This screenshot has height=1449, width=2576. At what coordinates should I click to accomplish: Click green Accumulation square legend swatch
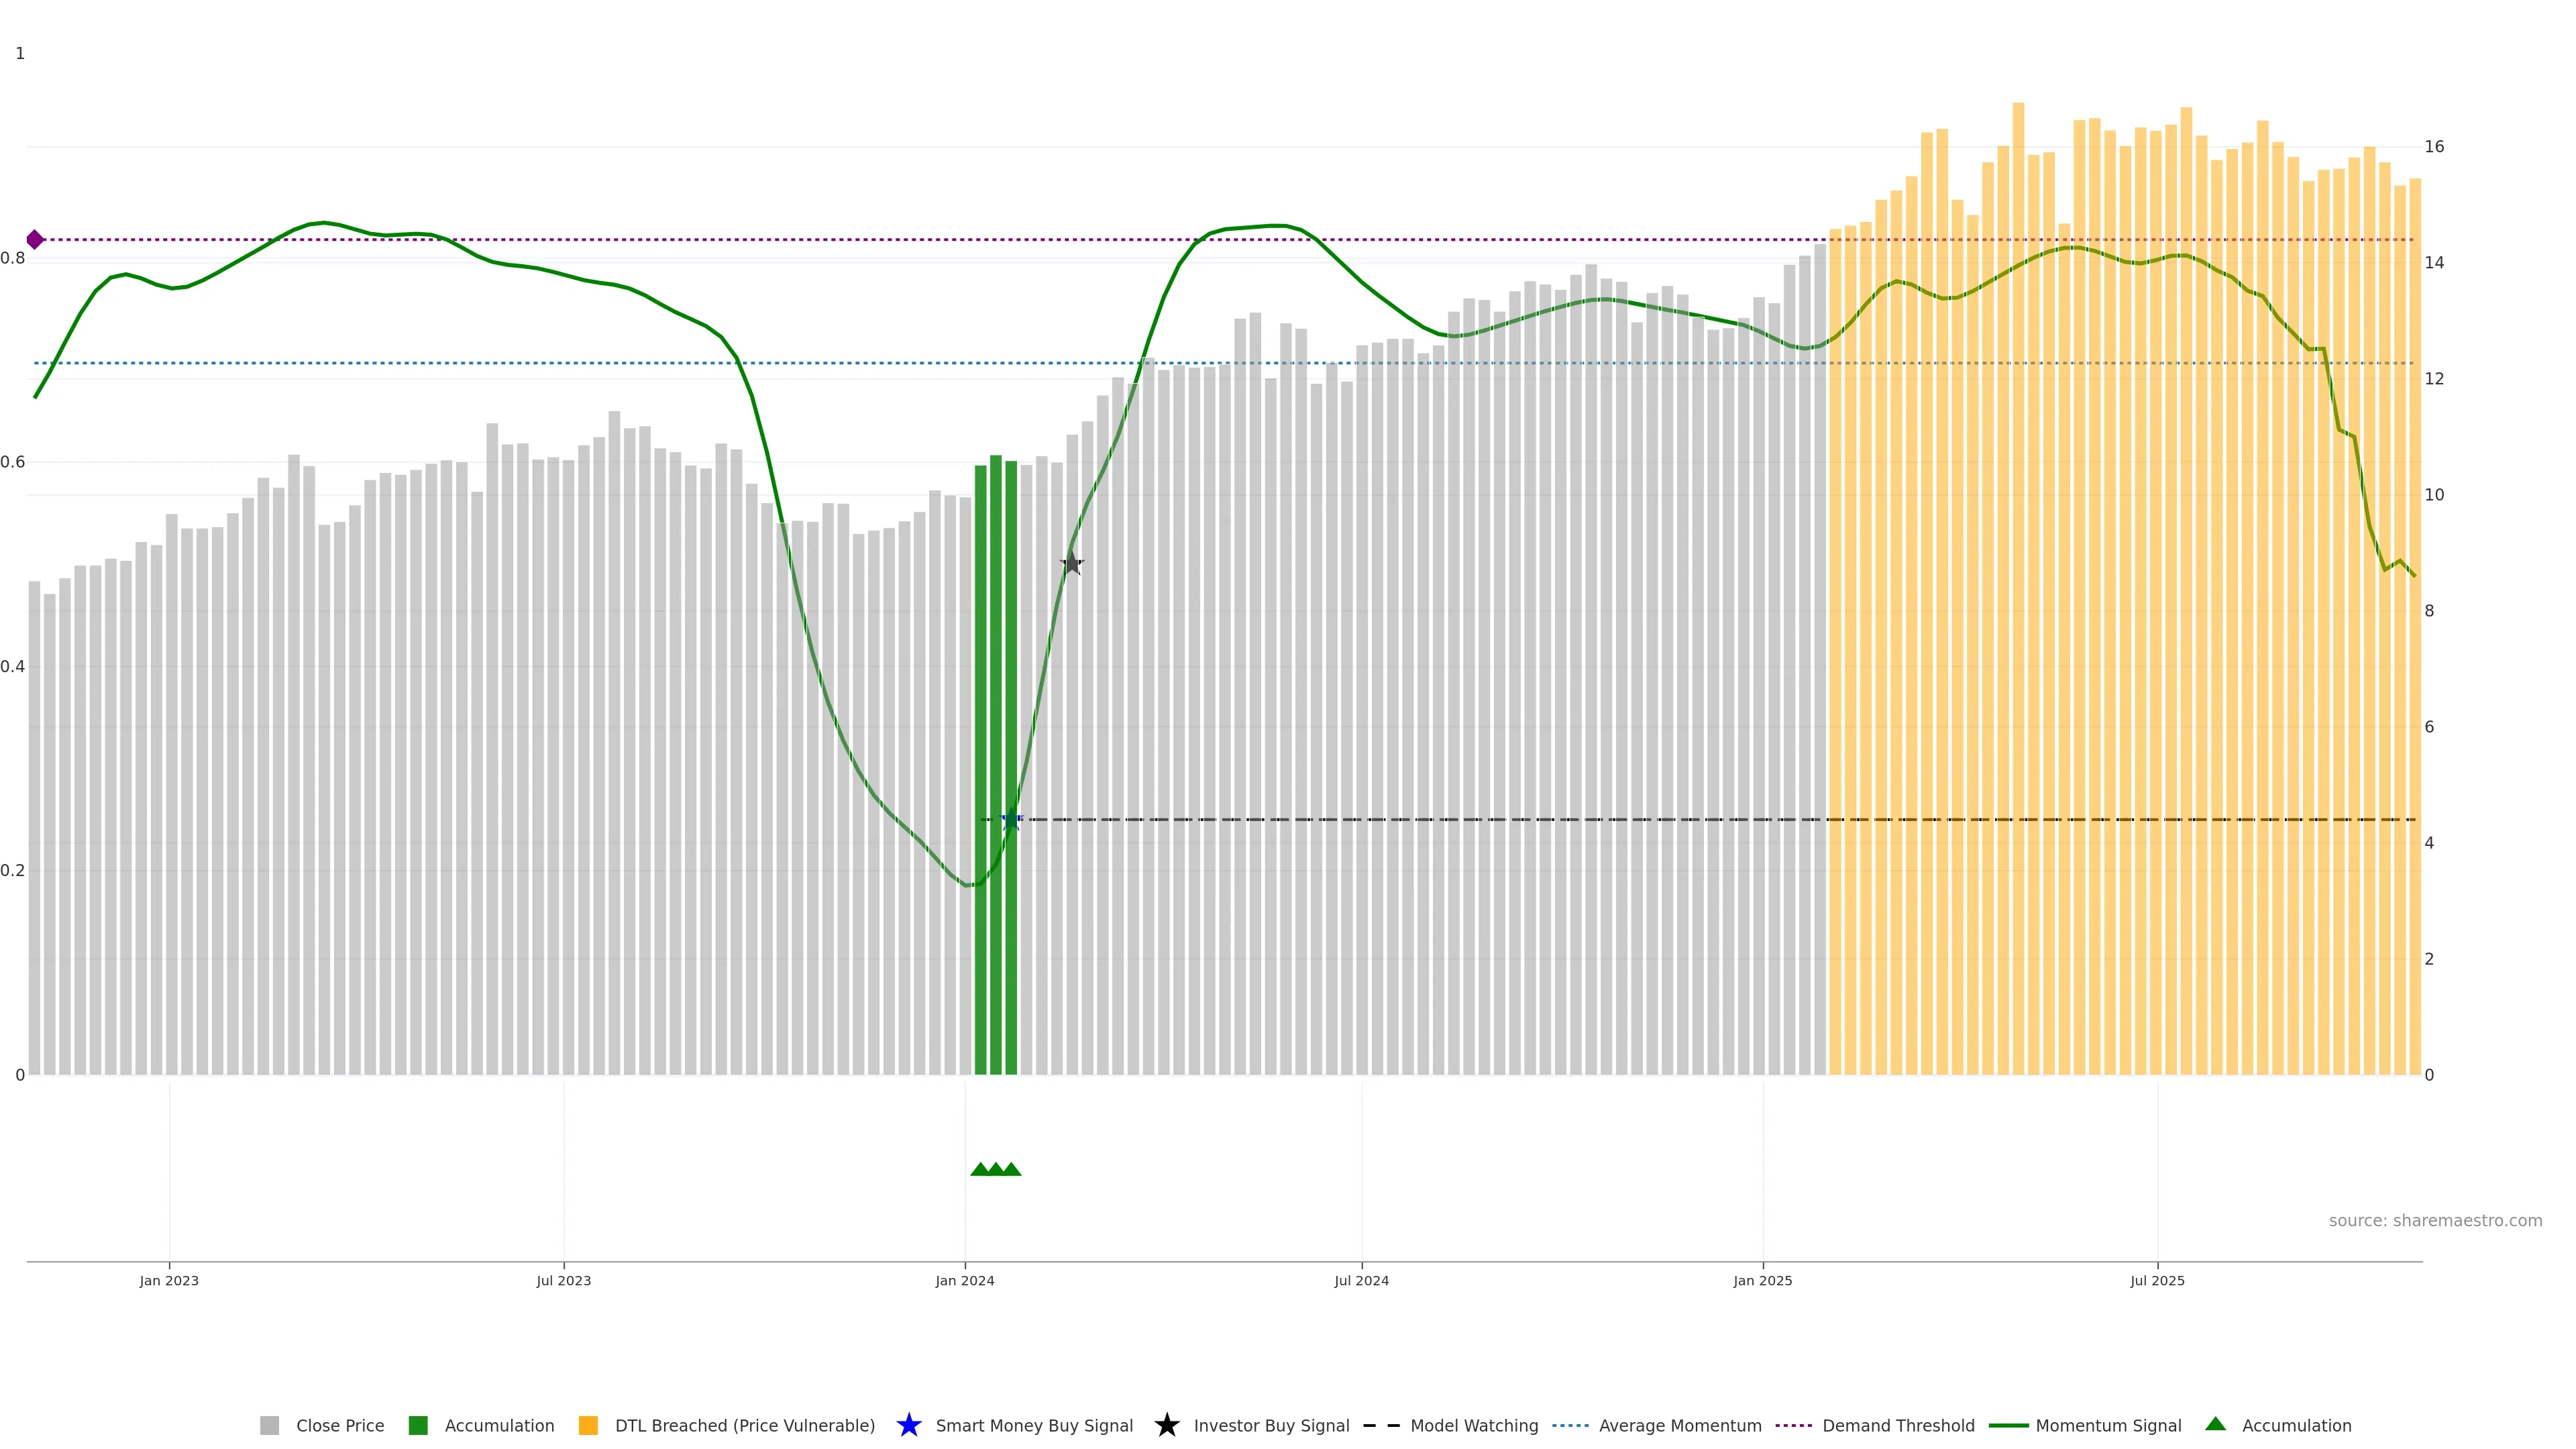pos(418,1425)
